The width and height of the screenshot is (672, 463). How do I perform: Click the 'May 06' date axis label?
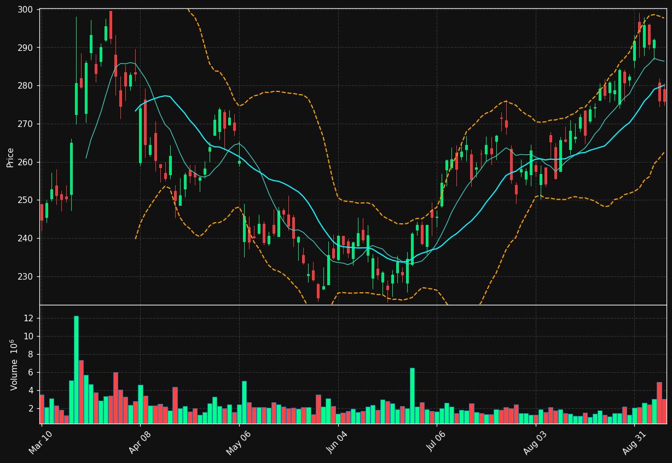coord(240,442)
